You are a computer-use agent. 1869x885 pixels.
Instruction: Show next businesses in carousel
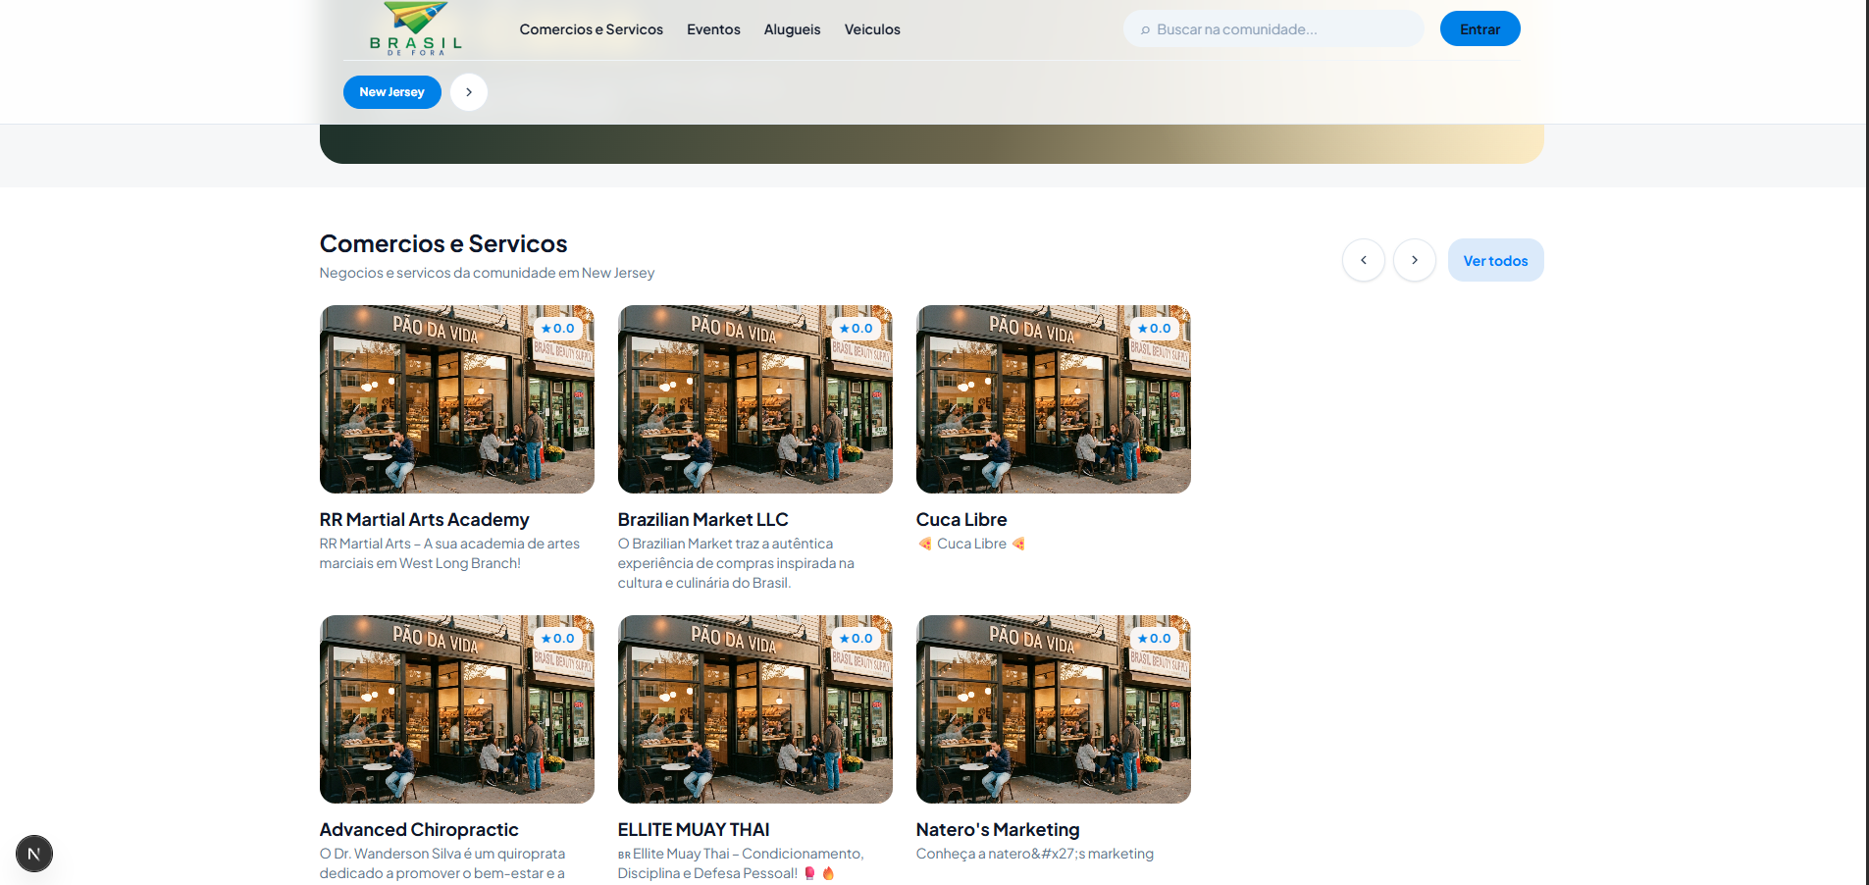(x=1415, y=260)
